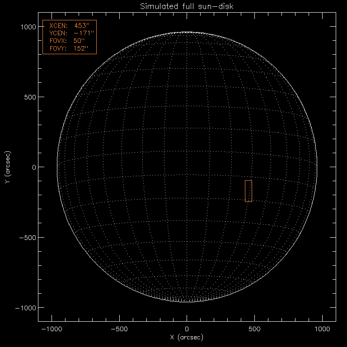Click the X-axis tick label 0
Screen dimensions: 347x347
(x=187, y=328)
